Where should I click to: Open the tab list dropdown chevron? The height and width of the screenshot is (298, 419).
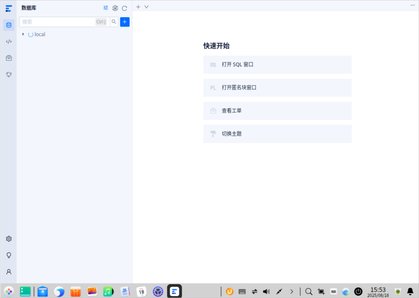tap(147, 7)
